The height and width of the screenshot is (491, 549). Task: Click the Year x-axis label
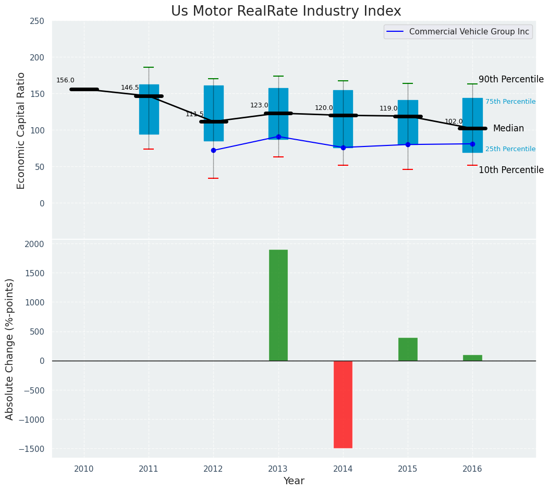pyautogui.click(x=294, y=481)
